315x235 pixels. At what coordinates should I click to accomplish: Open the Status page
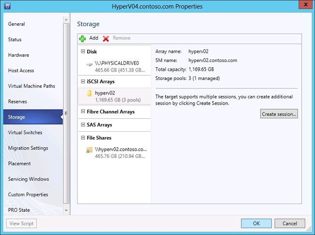pos(33,39)
